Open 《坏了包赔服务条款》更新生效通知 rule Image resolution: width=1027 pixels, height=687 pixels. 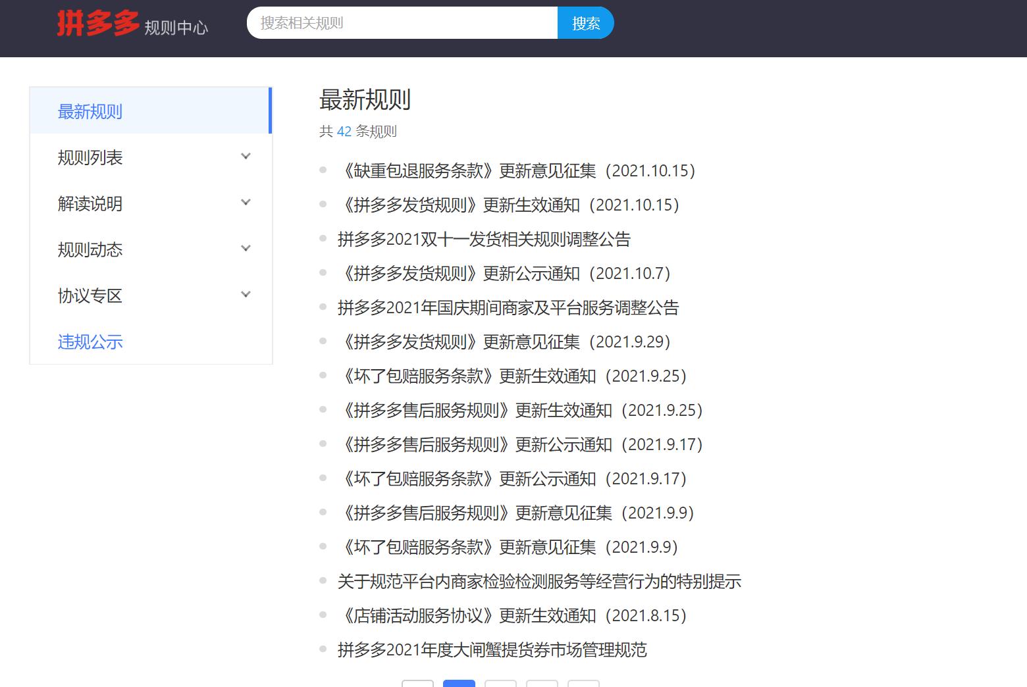(x=512, y=376)
